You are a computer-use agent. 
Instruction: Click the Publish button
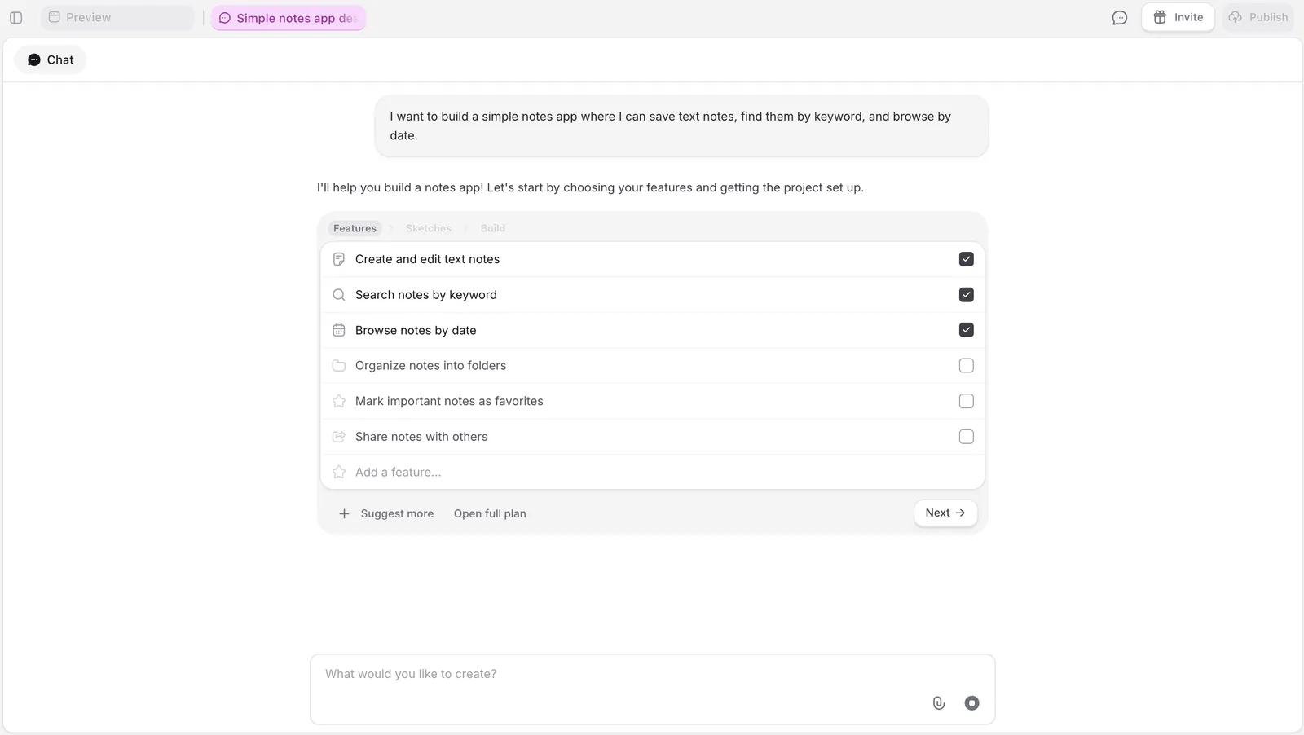click(1258, 17)
